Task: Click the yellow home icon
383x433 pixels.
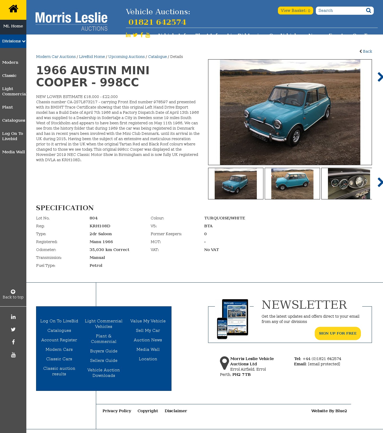Action: pos(13,9)
